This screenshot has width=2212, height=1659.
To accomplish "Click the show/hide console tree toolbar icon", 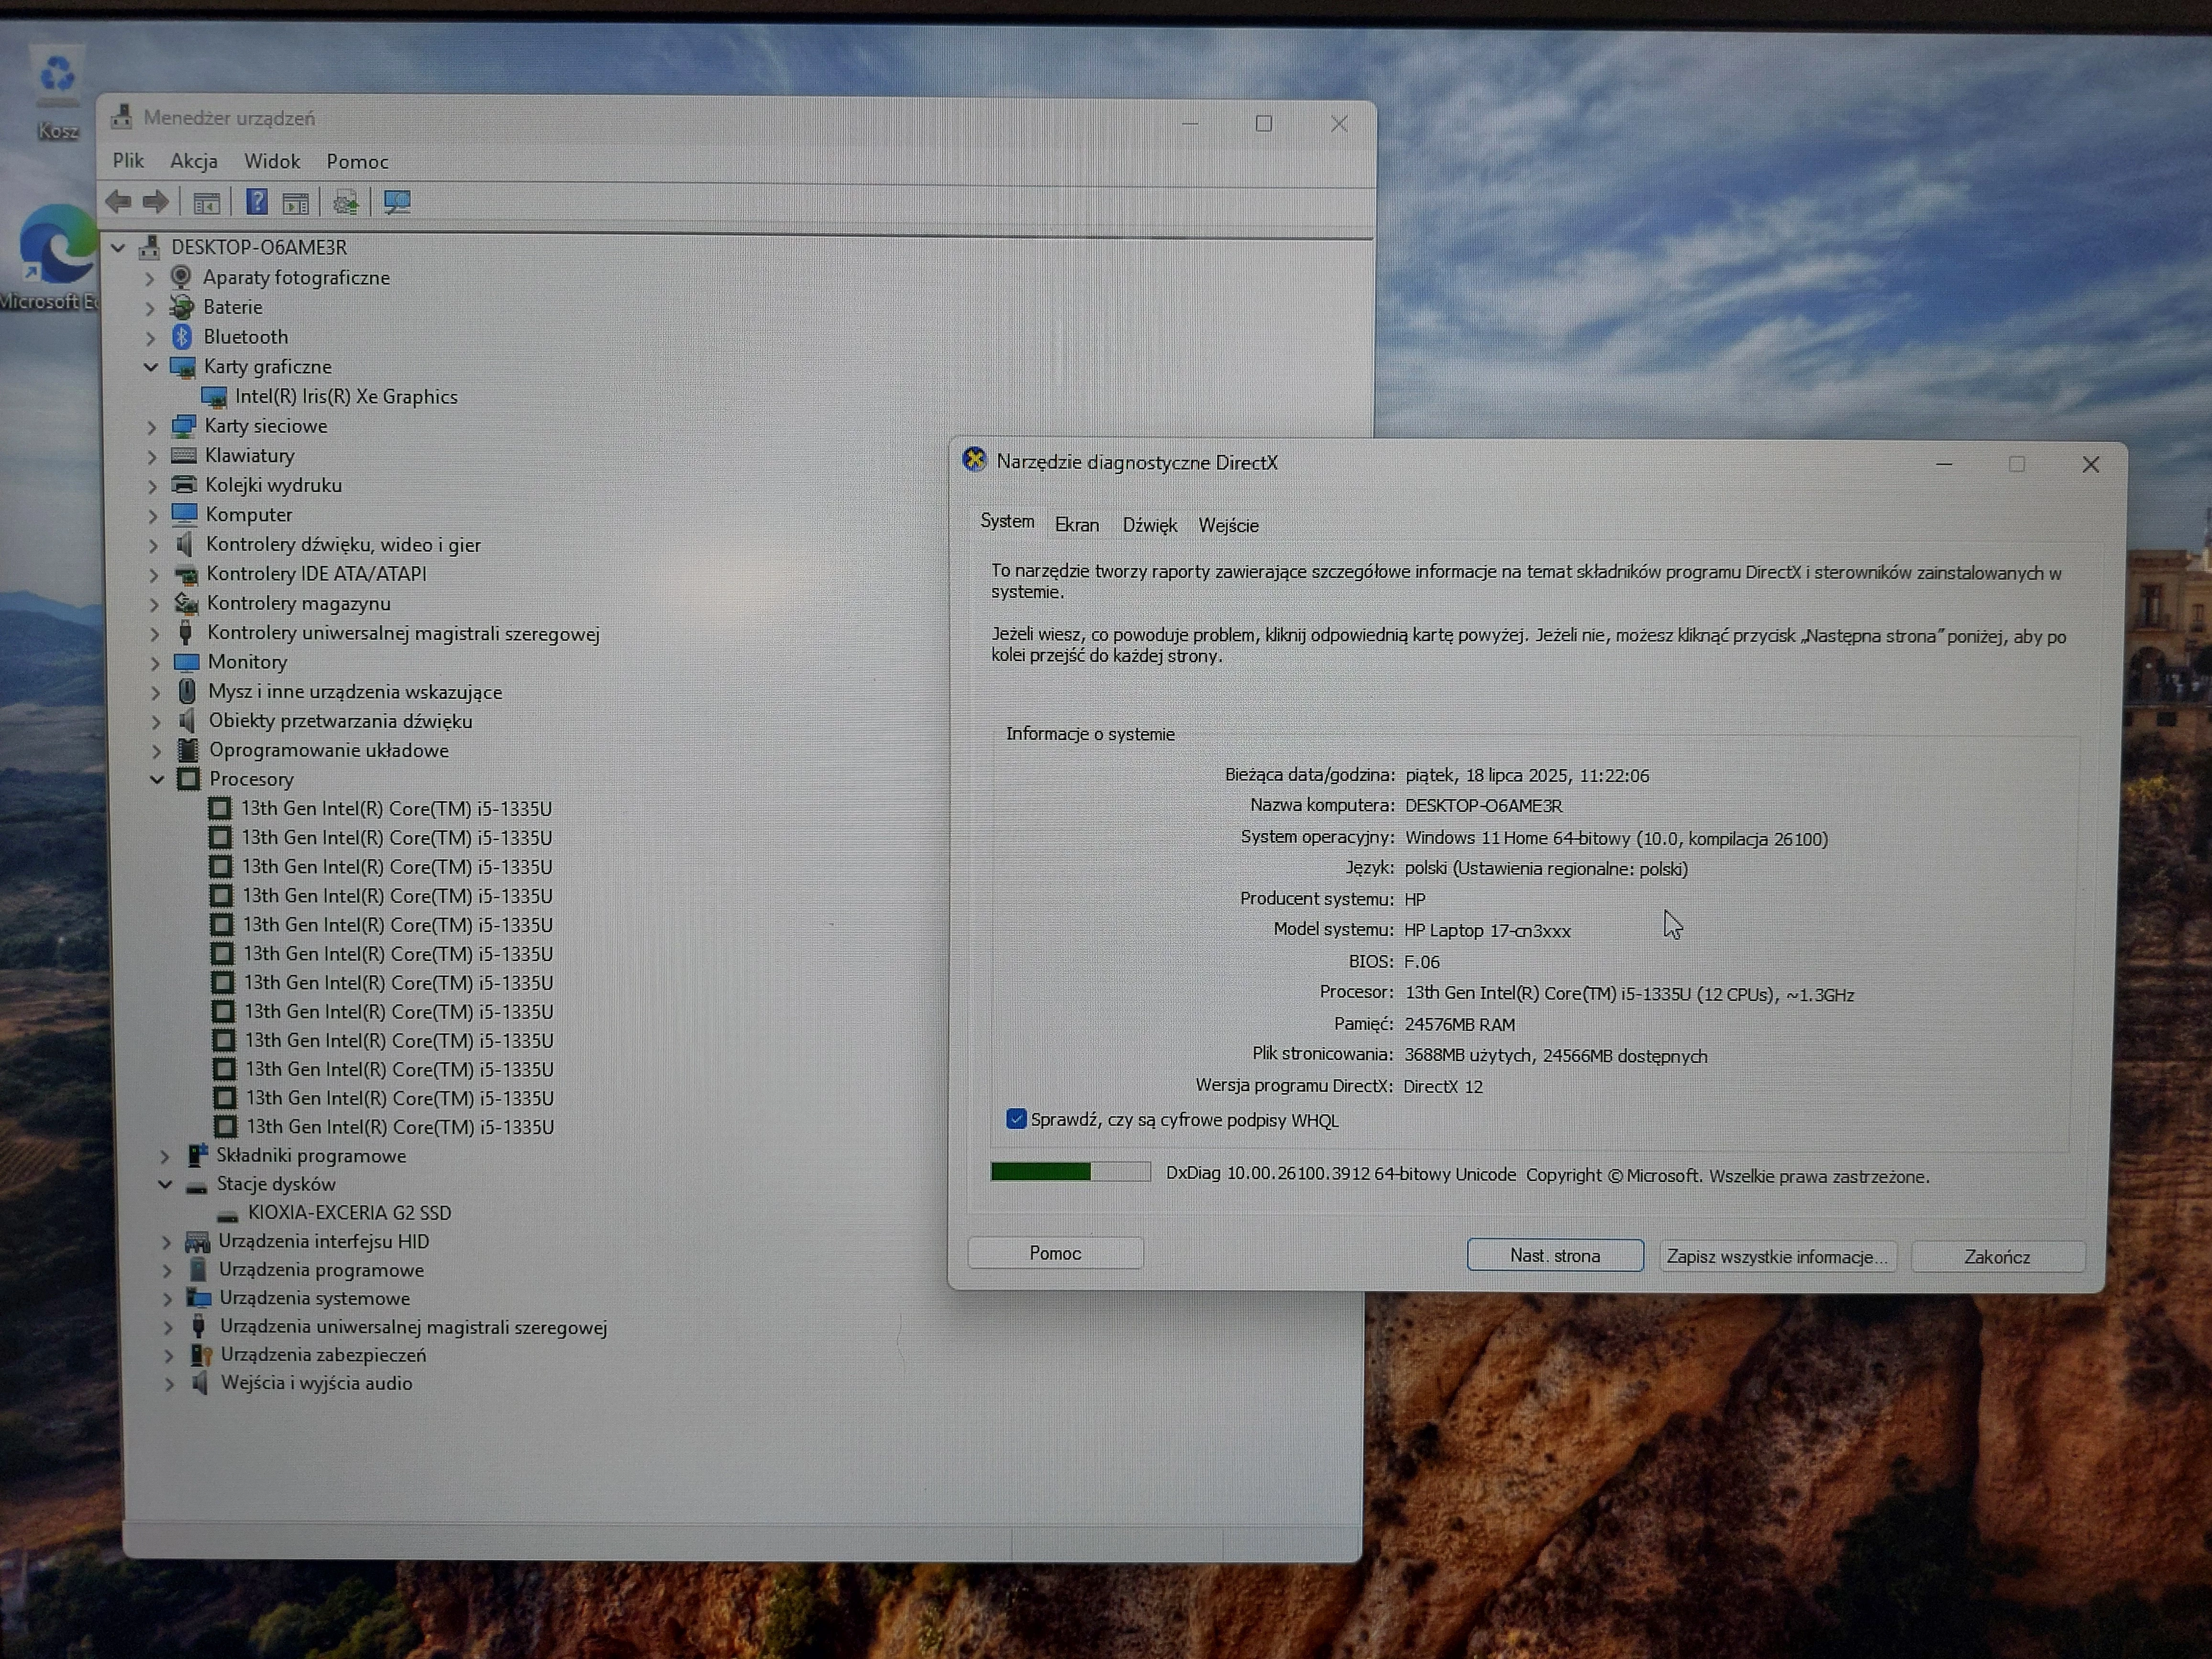I will pos(207,203).
